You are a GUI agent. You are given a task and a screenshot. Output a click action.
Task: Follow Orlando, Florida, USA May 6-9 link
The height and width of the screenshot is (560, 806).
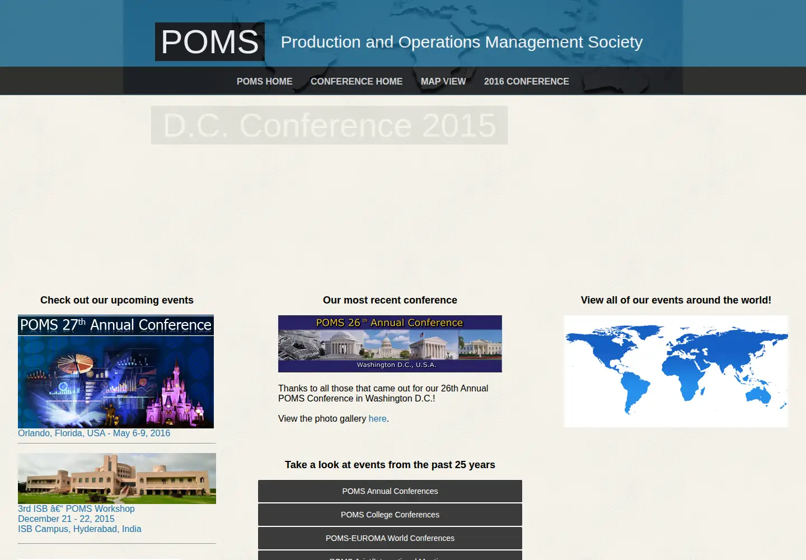pyautogui.click(x=94, y=433)
